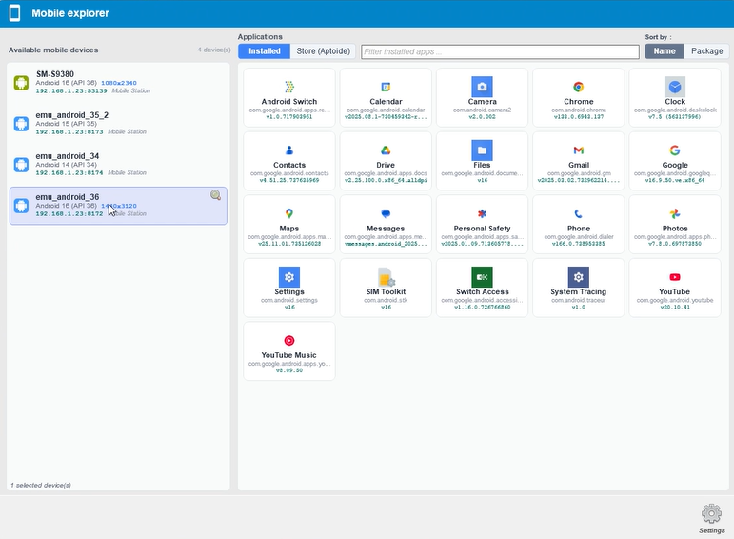This screenshot has height=539, width=734.
Task: Click the Mobile explorer phone icon
Action: pos(14,13)
